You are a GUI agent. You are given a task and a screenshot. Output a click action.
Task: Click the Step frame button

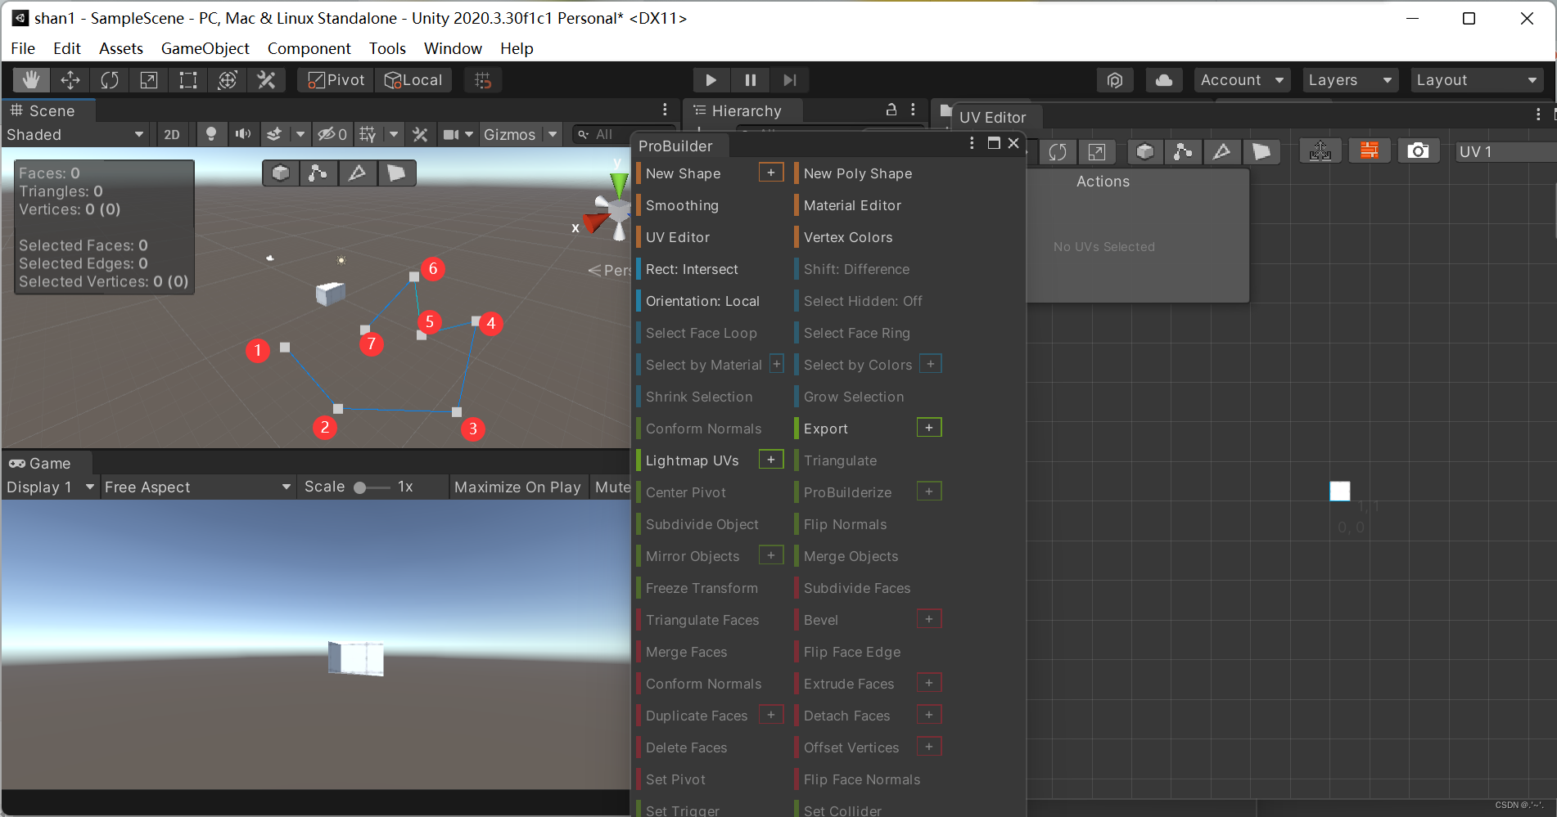[789, 80]
